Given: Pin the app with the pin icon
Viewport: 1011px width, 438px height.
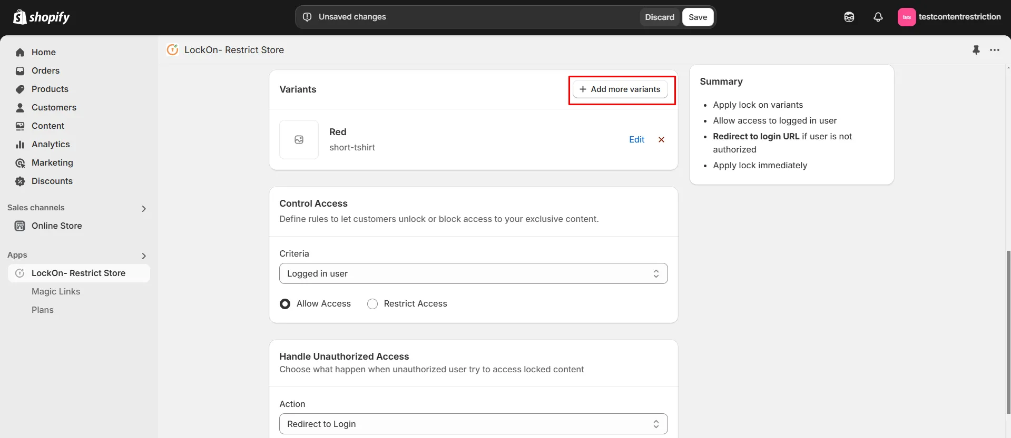Looking at the screenshot, I should pos(976,50).
